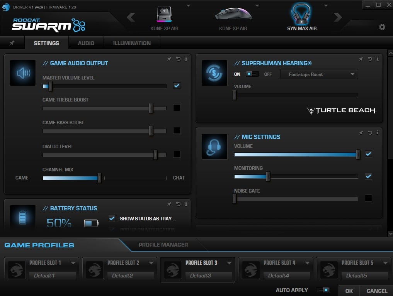Select the Kone XP Air dock device
The width and height of the screenshot is (393, 296).
[164, 18]
